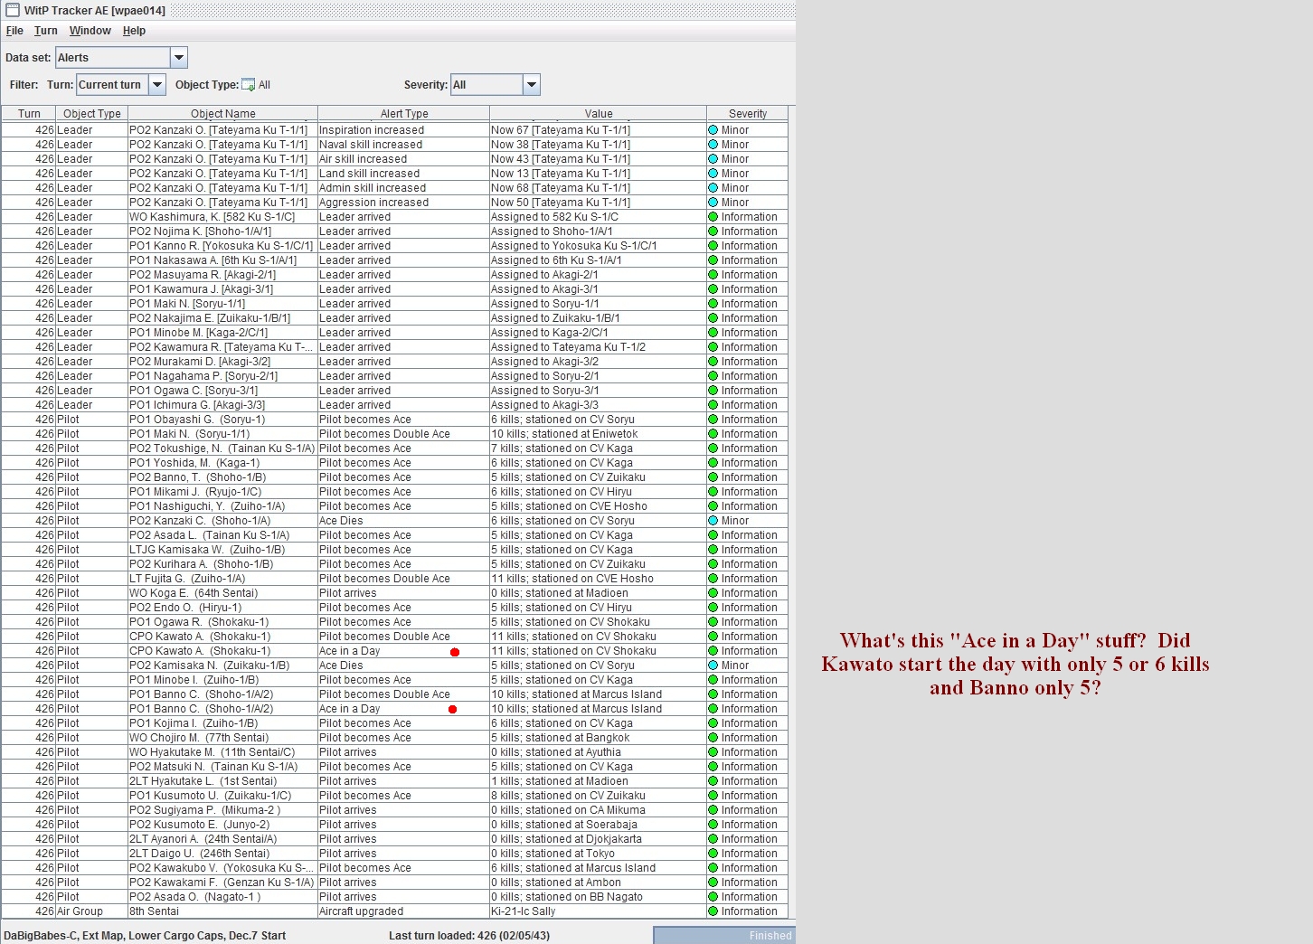Expand the Turn filter dropdown arrow
This screenshot has width=1313, height=944.
coord(157,85)
